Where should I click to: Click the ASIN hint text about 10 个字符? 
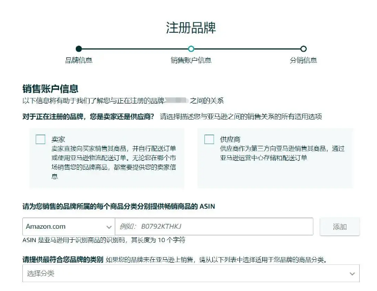104,240
